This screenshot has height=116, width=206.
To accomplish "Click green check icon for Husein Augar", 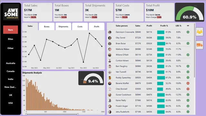I will coord(188,106).
